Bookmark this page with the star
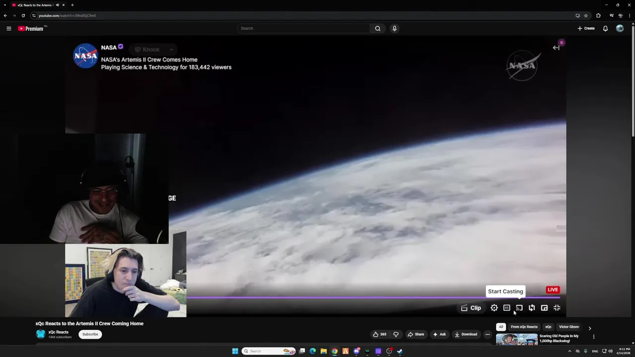The width and height of the screenshot is (635, 357). [x=586, y=15]
